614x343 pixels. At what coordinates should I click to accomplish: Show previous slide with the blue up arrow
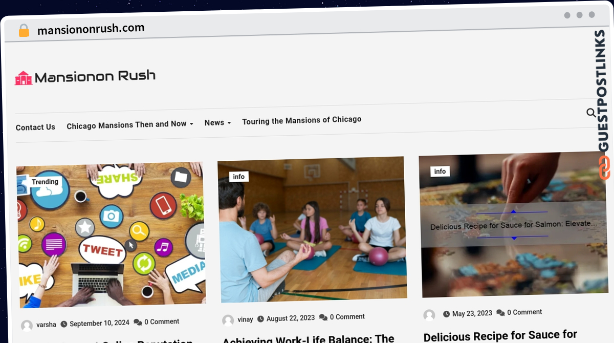pos(514,211)
